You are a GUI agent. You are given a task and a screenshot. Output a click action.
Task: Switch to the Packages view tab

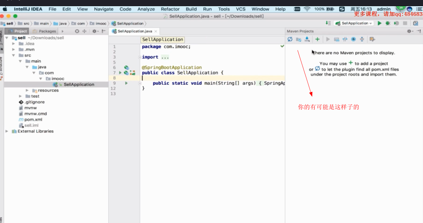(x=44, y=31)
